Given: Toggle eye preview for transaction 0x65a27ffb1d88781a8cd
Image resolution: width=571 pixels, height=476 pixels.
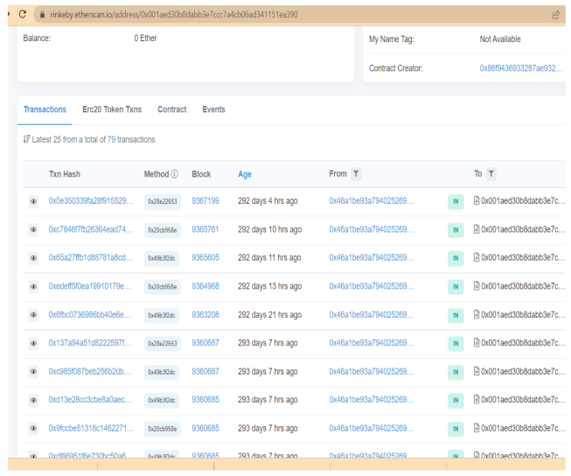Looking at the screenshot, I should pos(33,258).
